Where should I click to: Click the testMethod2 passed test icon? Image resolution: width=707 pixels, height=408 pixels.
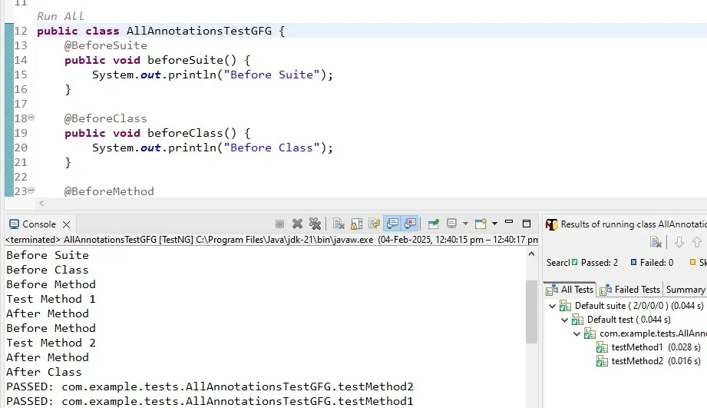(x=602, y=361)
